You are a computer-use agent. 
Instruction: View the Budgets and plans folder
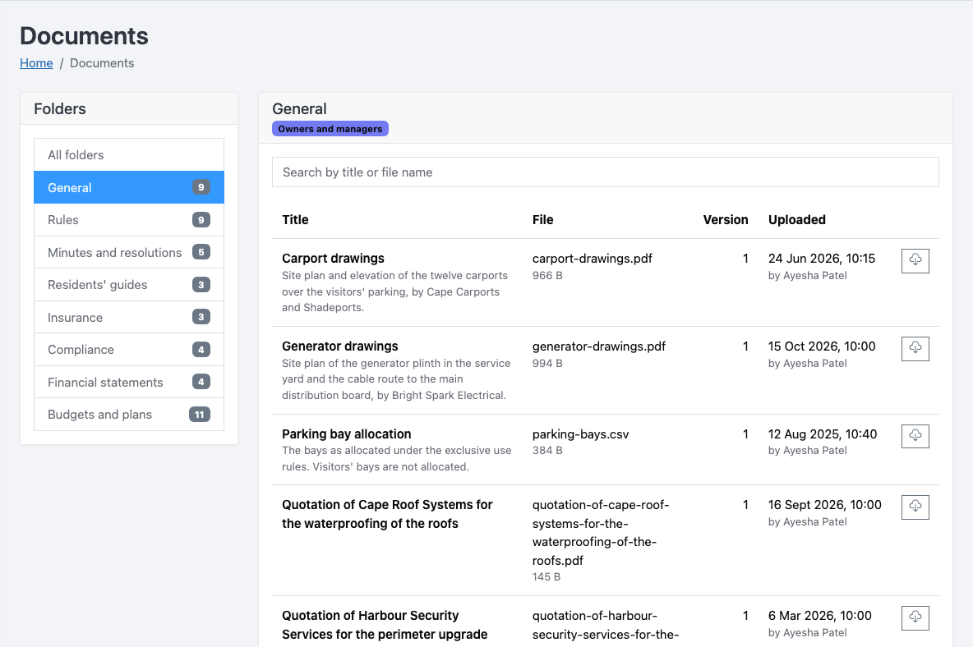129,415
